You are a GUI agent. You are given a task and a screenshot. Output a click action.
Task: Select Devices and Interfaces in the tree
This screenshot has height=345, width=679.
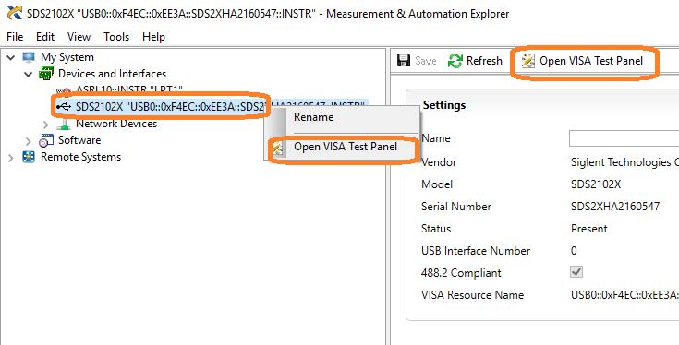(x=112, y=74)
